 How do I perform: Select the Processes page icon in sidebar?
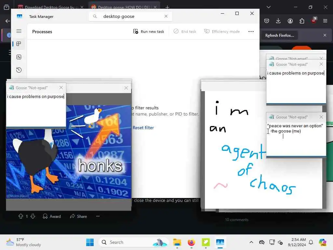tap(19, 44)
